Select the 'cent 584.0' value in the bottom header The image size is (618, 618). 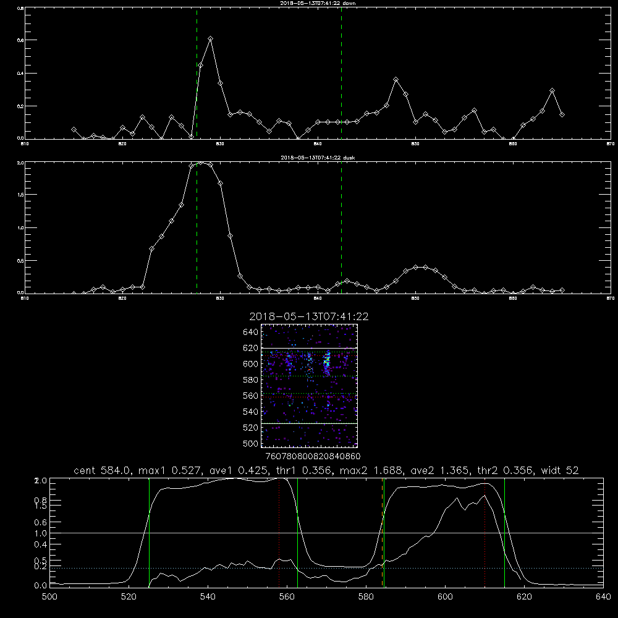[103, 470]
